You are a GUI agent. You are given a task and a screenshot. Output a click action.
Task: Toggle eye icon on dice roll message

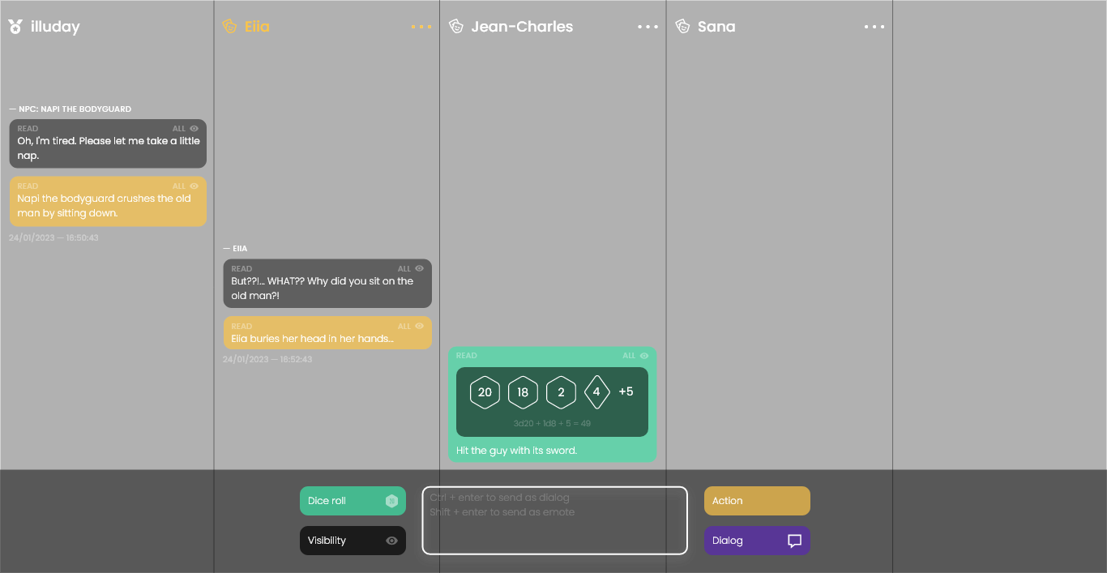tap(644, 356)
